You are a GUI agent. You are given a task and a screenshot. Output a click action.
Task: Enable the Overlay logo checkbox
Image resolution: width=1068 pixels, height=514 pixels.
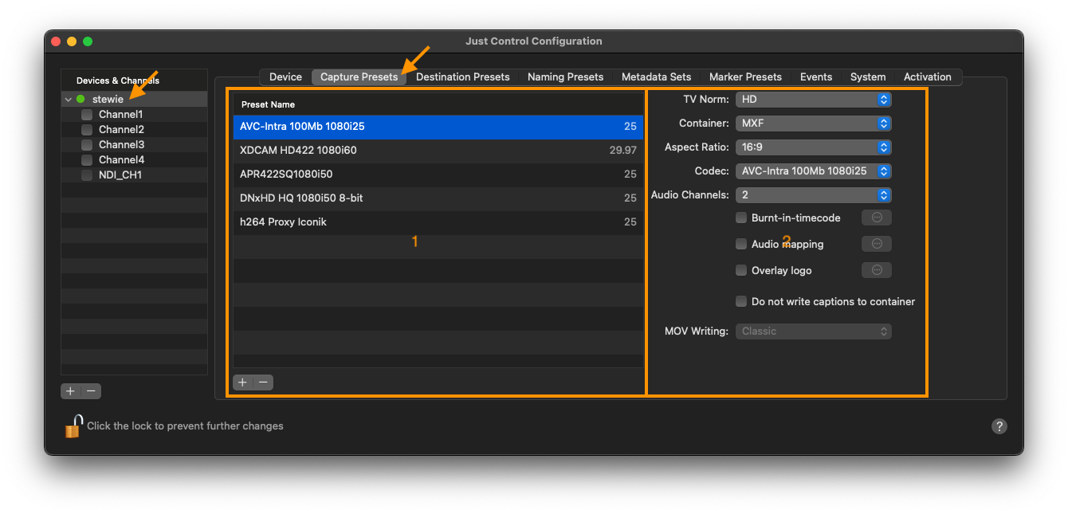click(x=741, y=270)
